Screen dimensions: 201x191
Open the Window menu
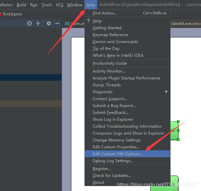point(75,5)
